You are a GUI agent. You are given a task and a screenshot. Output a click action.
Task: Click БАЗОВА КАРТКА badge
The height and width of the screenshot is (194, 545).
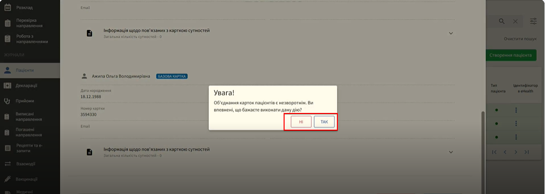(172, 76)
